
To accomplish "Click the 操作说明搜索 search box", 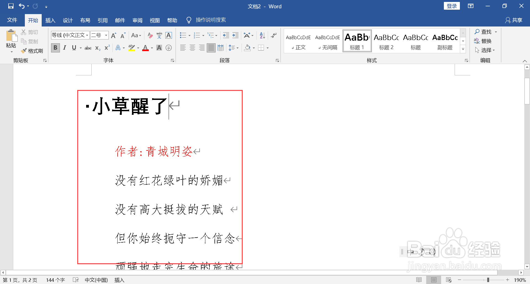I will point(211,20).
